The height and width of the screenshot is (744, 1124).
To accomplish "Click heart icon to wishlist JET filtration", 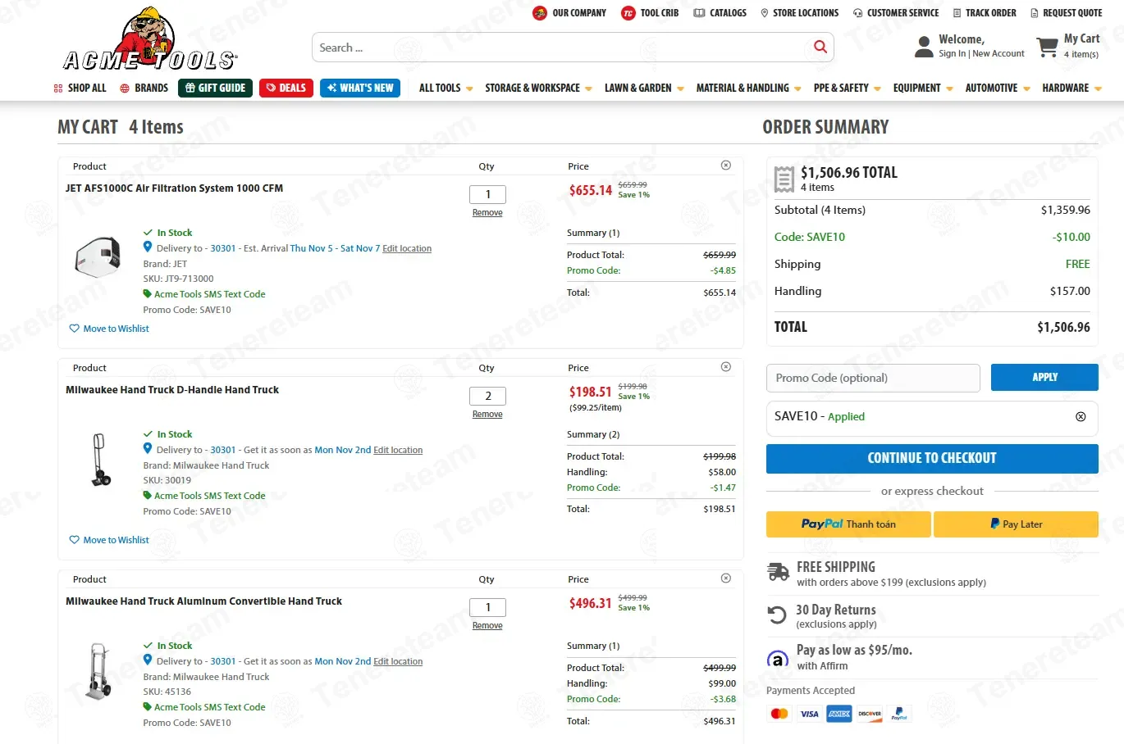I will click(x=75, y=329).
